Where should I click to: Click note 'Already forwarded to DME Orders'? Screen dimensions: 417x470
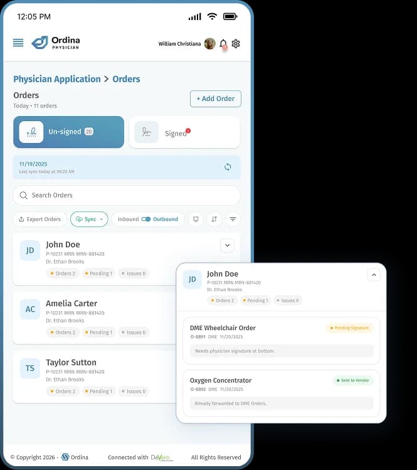pyautogui.click(x=282, y=403)
